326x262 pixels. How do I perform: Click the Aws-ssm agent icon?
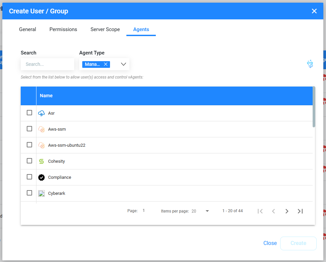click(x=41, y=129)
